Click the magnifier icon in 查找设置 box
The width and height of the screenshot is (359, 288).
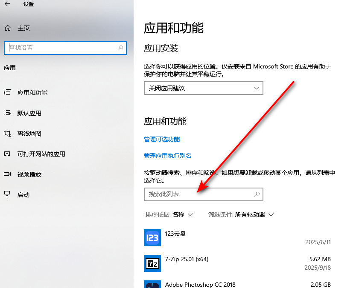[x=121, y=48]
